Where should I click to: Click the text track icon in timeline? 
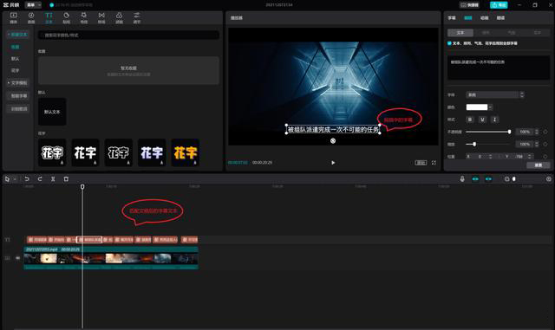pos(8,239)
